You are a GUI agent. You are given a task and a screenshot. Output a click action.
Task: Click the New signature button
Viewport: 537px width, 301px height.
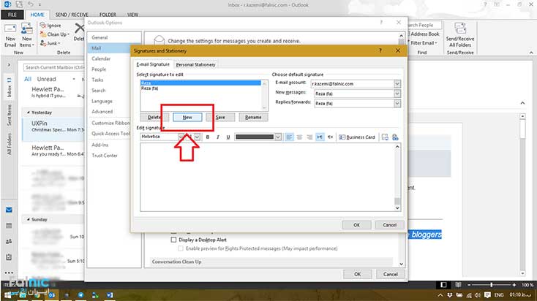pos(187,117)
